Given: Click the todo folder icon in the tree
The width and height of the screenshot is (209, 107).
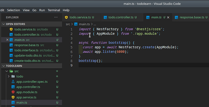Looking at the screenshot, I should point(13,76).
